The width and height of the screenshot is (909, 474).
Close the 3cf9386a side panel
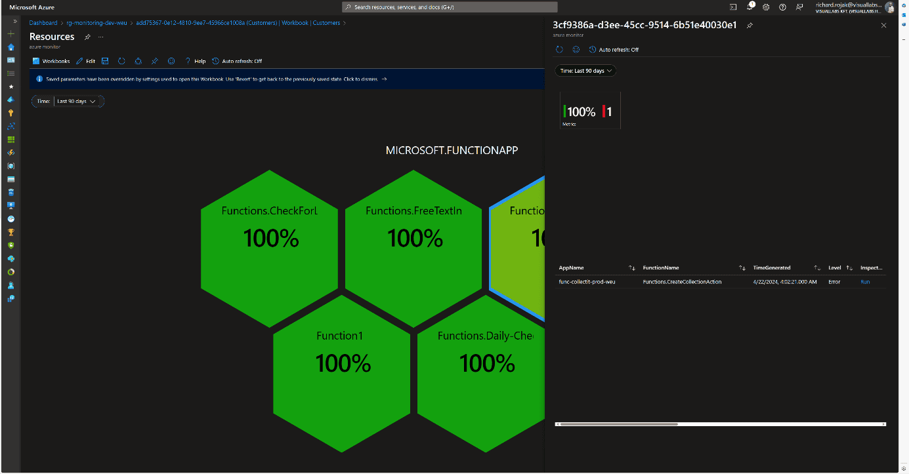pyautogui.click(x=883, y=25)
